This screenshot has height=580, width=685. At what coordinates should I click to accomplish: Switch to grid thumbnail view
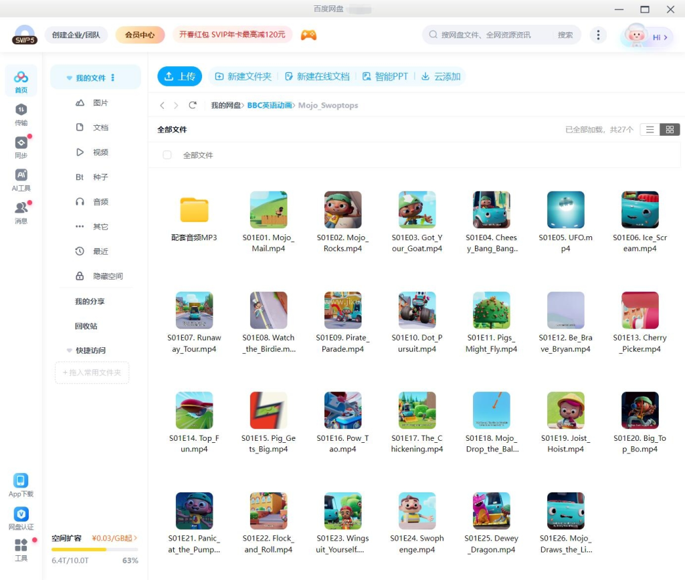click(x=670, y=130)
